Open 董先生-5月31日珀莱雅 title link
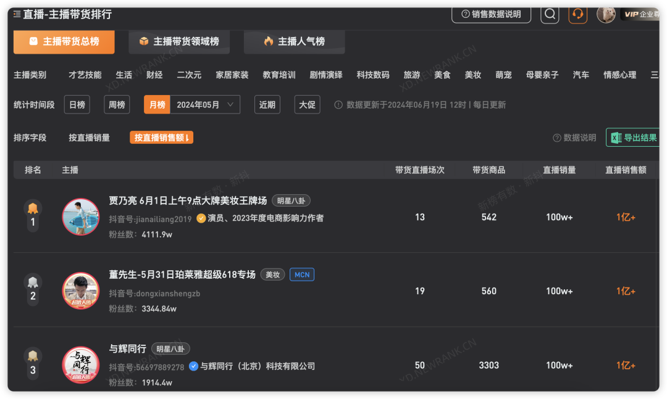Image resolution: width=667 pixels, height=399 pixels. [182, 274]
